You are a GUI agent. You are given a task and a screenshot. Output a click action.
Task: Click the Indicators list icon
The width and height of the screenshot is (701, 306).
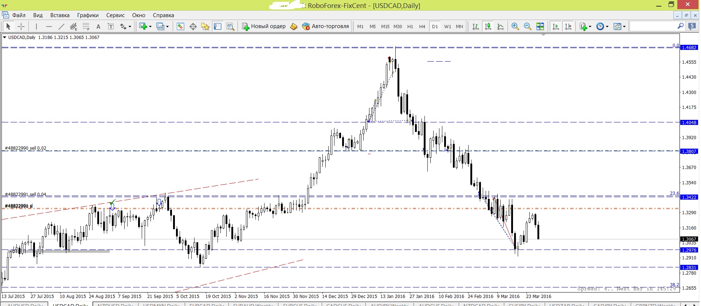(x=583, y=26)
